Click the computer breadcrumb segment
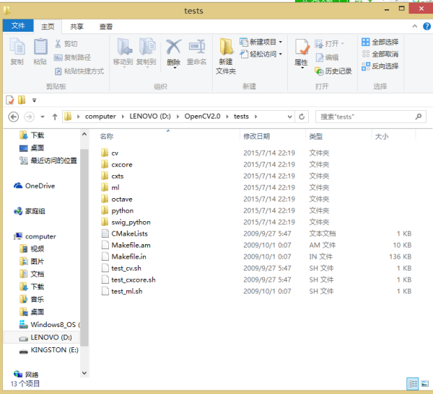433x394 pixels. coord(100,117)
